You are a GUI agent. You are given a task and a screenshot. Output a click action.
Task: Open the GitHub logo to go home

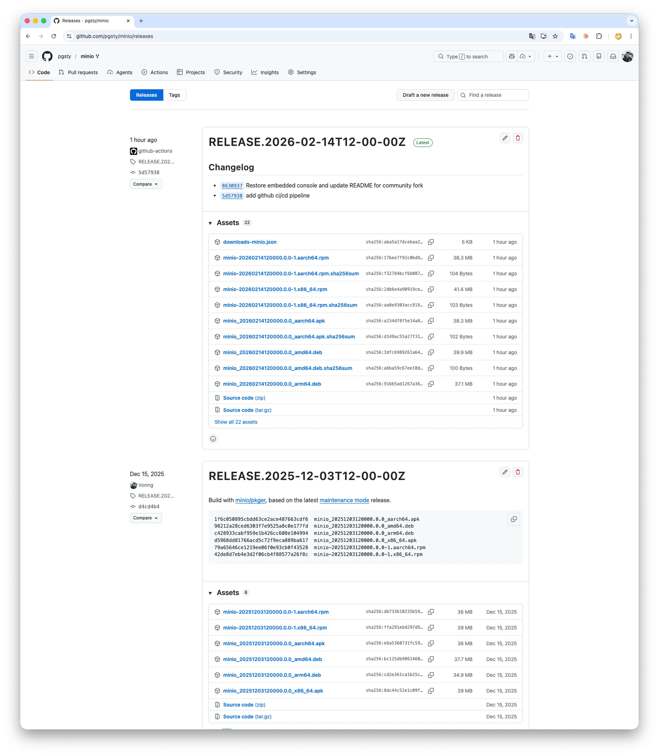(47, 56)
